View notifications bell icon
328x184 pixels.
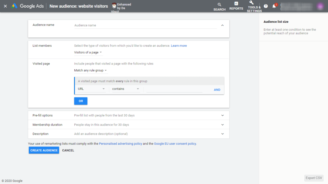click(274, 6)
